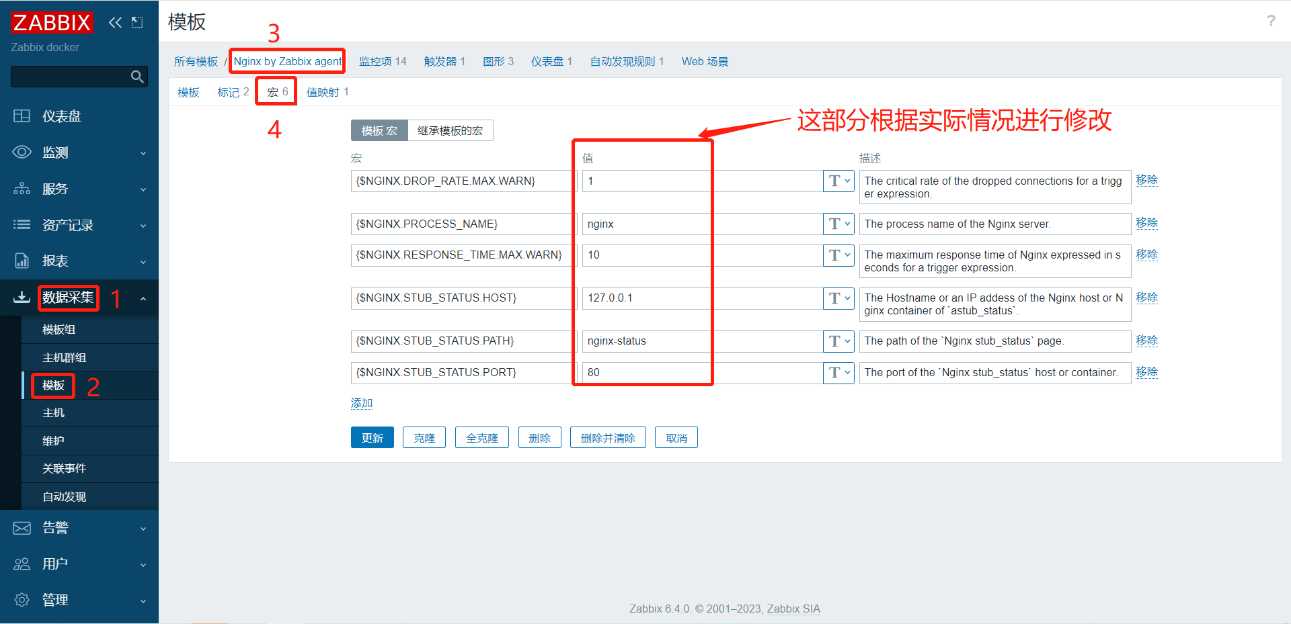The height and width of the screenshot is (624, 1291).
Task: Expand the 用户 menu chevron
Action: pos(143,565)
